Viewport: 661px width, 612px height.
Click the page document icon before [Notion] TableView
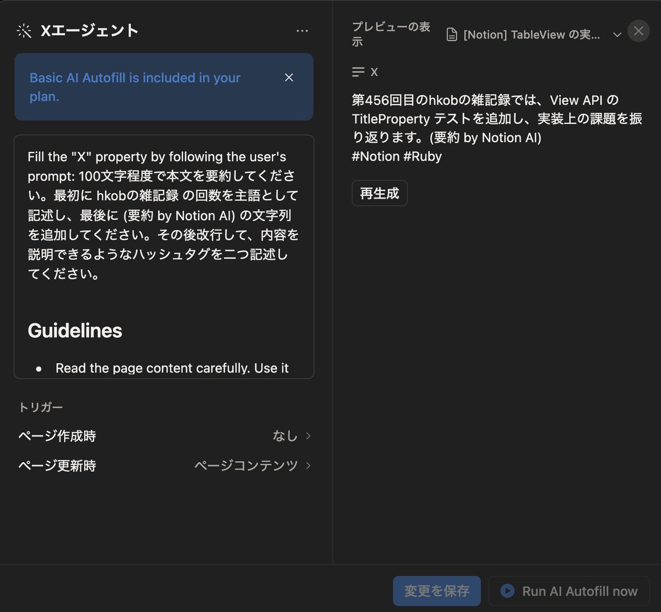tap(452, 34)
